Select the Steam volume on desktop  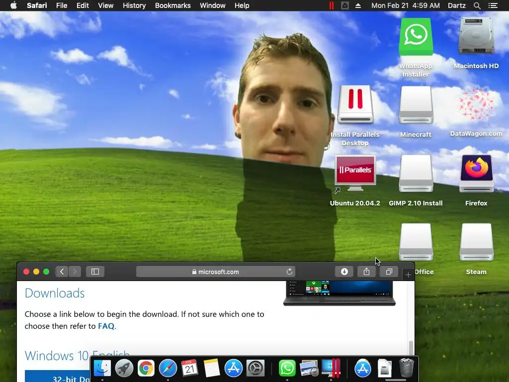tap(476, 242)
